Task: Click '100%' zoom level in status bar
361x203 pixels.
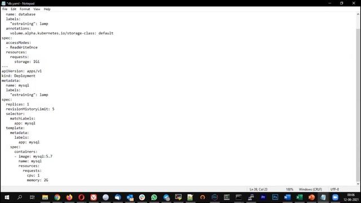Action: pos(289,189)
